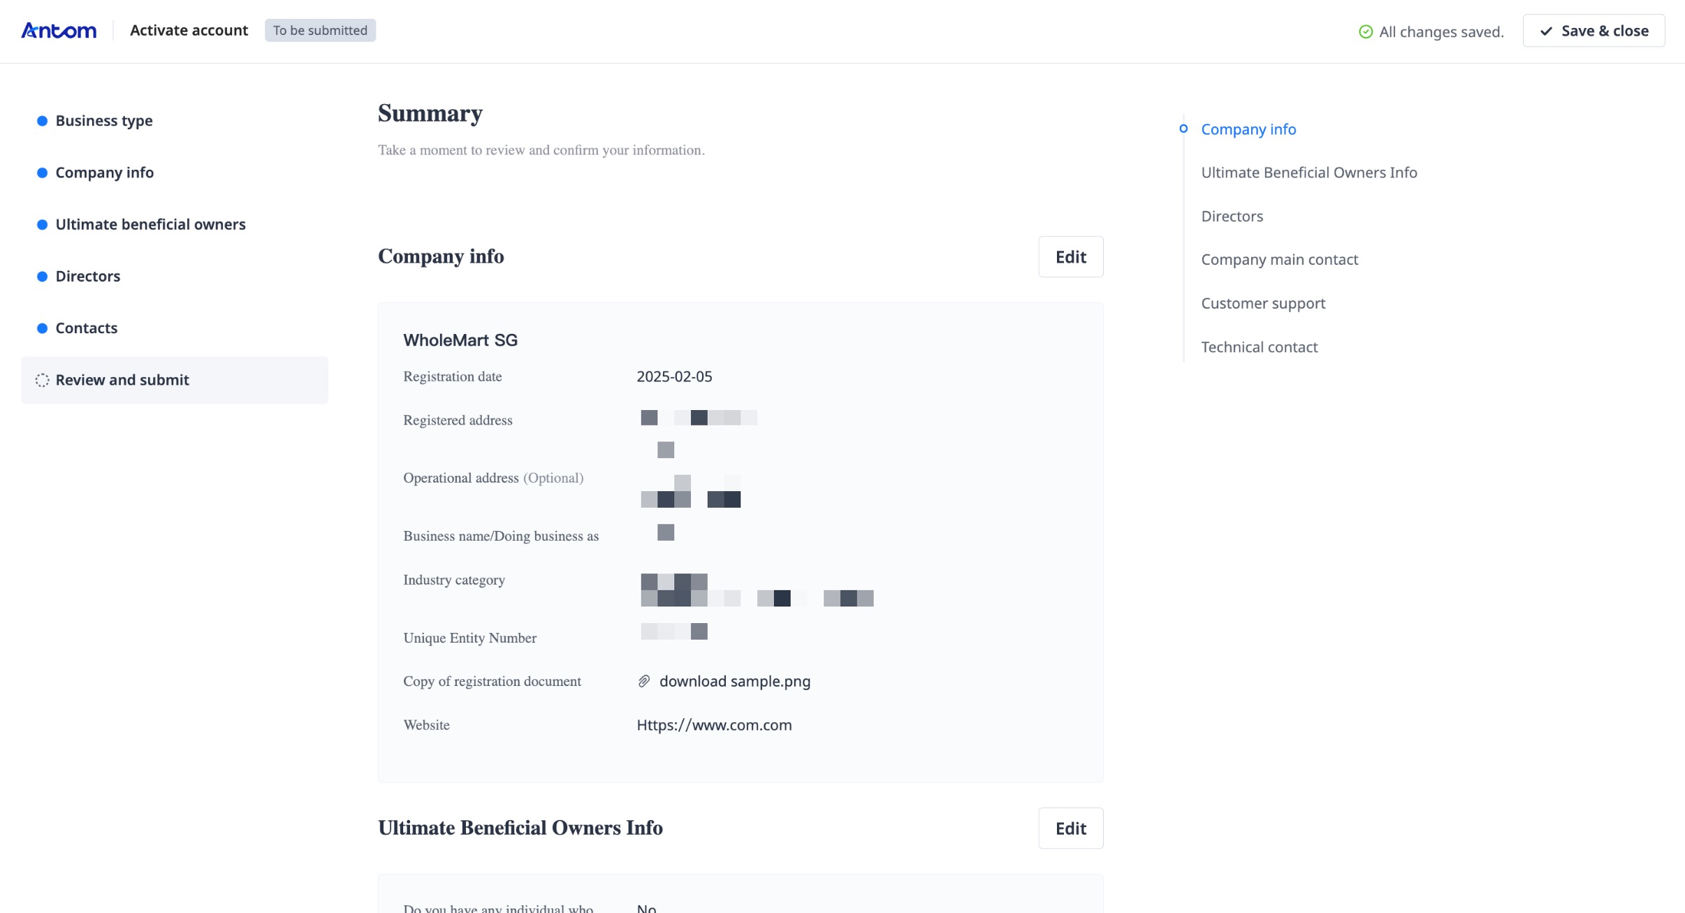Screen dimensions: 1685x913
Task: Jump to Technical contact section
Action: (x=1259, y=347)
